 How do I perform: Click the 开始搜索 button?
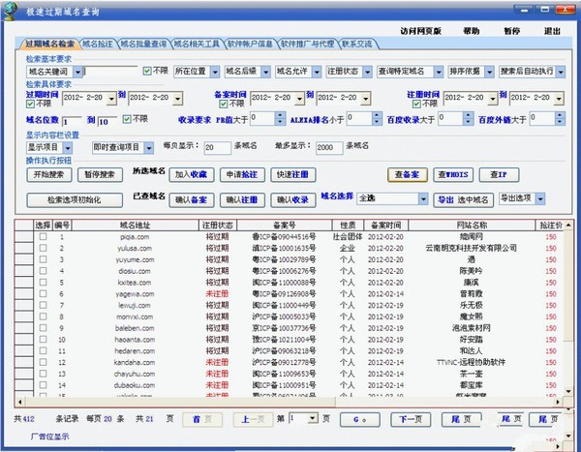click(x=49, y=174)
